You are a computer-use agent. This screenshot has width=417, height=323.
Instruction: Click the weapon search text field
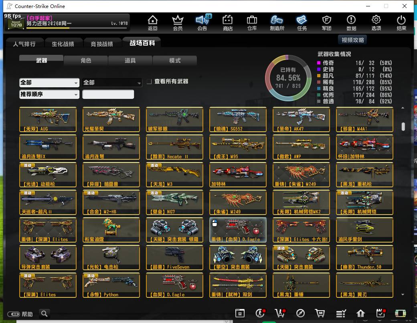click(x=108, y=94)
